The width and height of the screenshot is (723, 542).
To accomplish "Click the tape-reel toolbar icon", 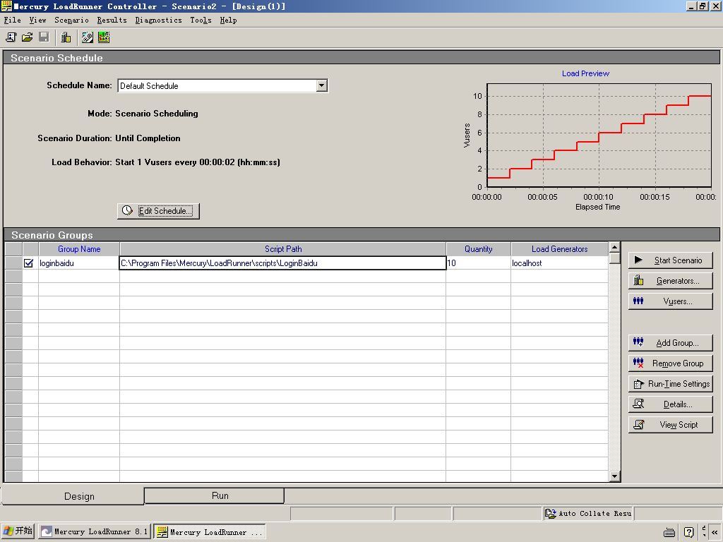I will [88, 37].
